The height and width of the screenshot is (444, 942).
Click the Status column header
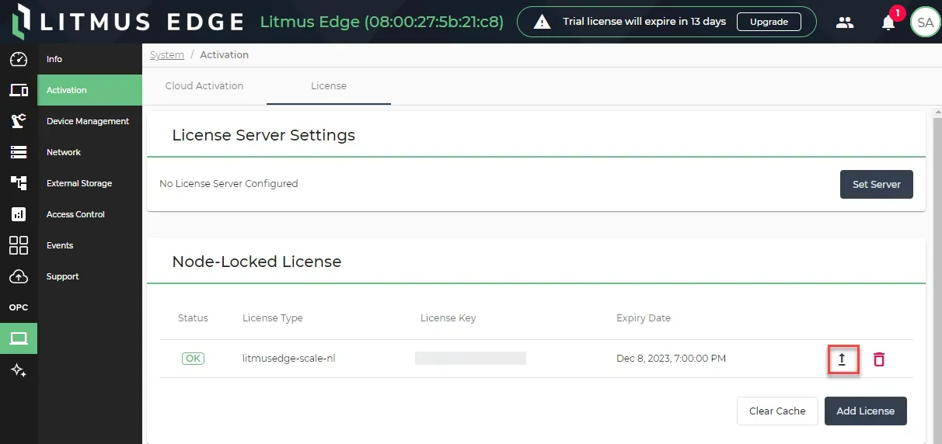193,318
